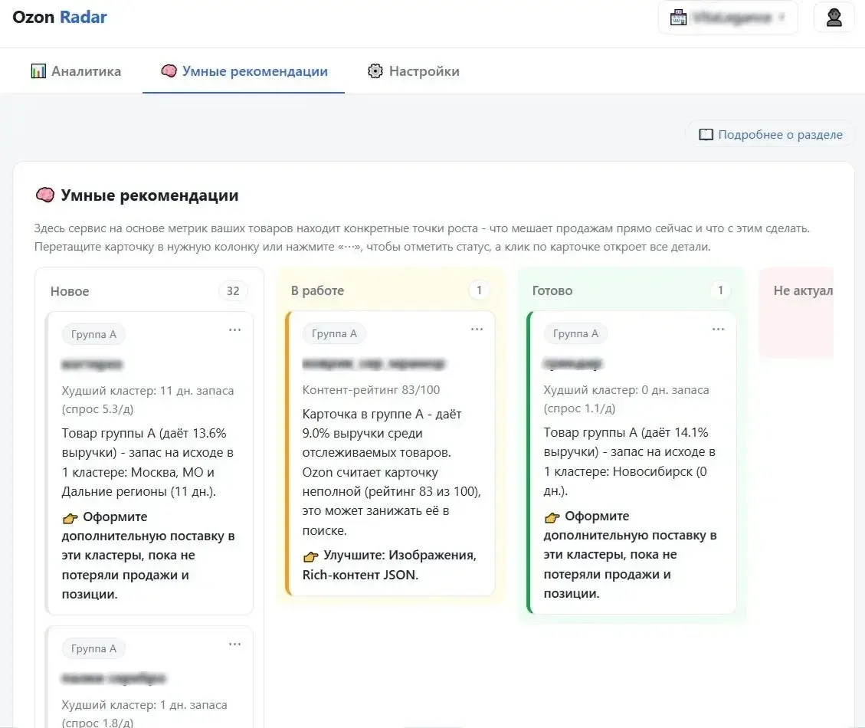Click the store icon in the header selector
The height and width of the screenshot is (728, 865).
click(678, 18)
